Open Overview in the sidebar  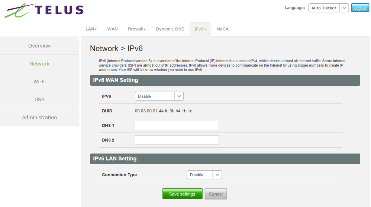tap(39, 46)
